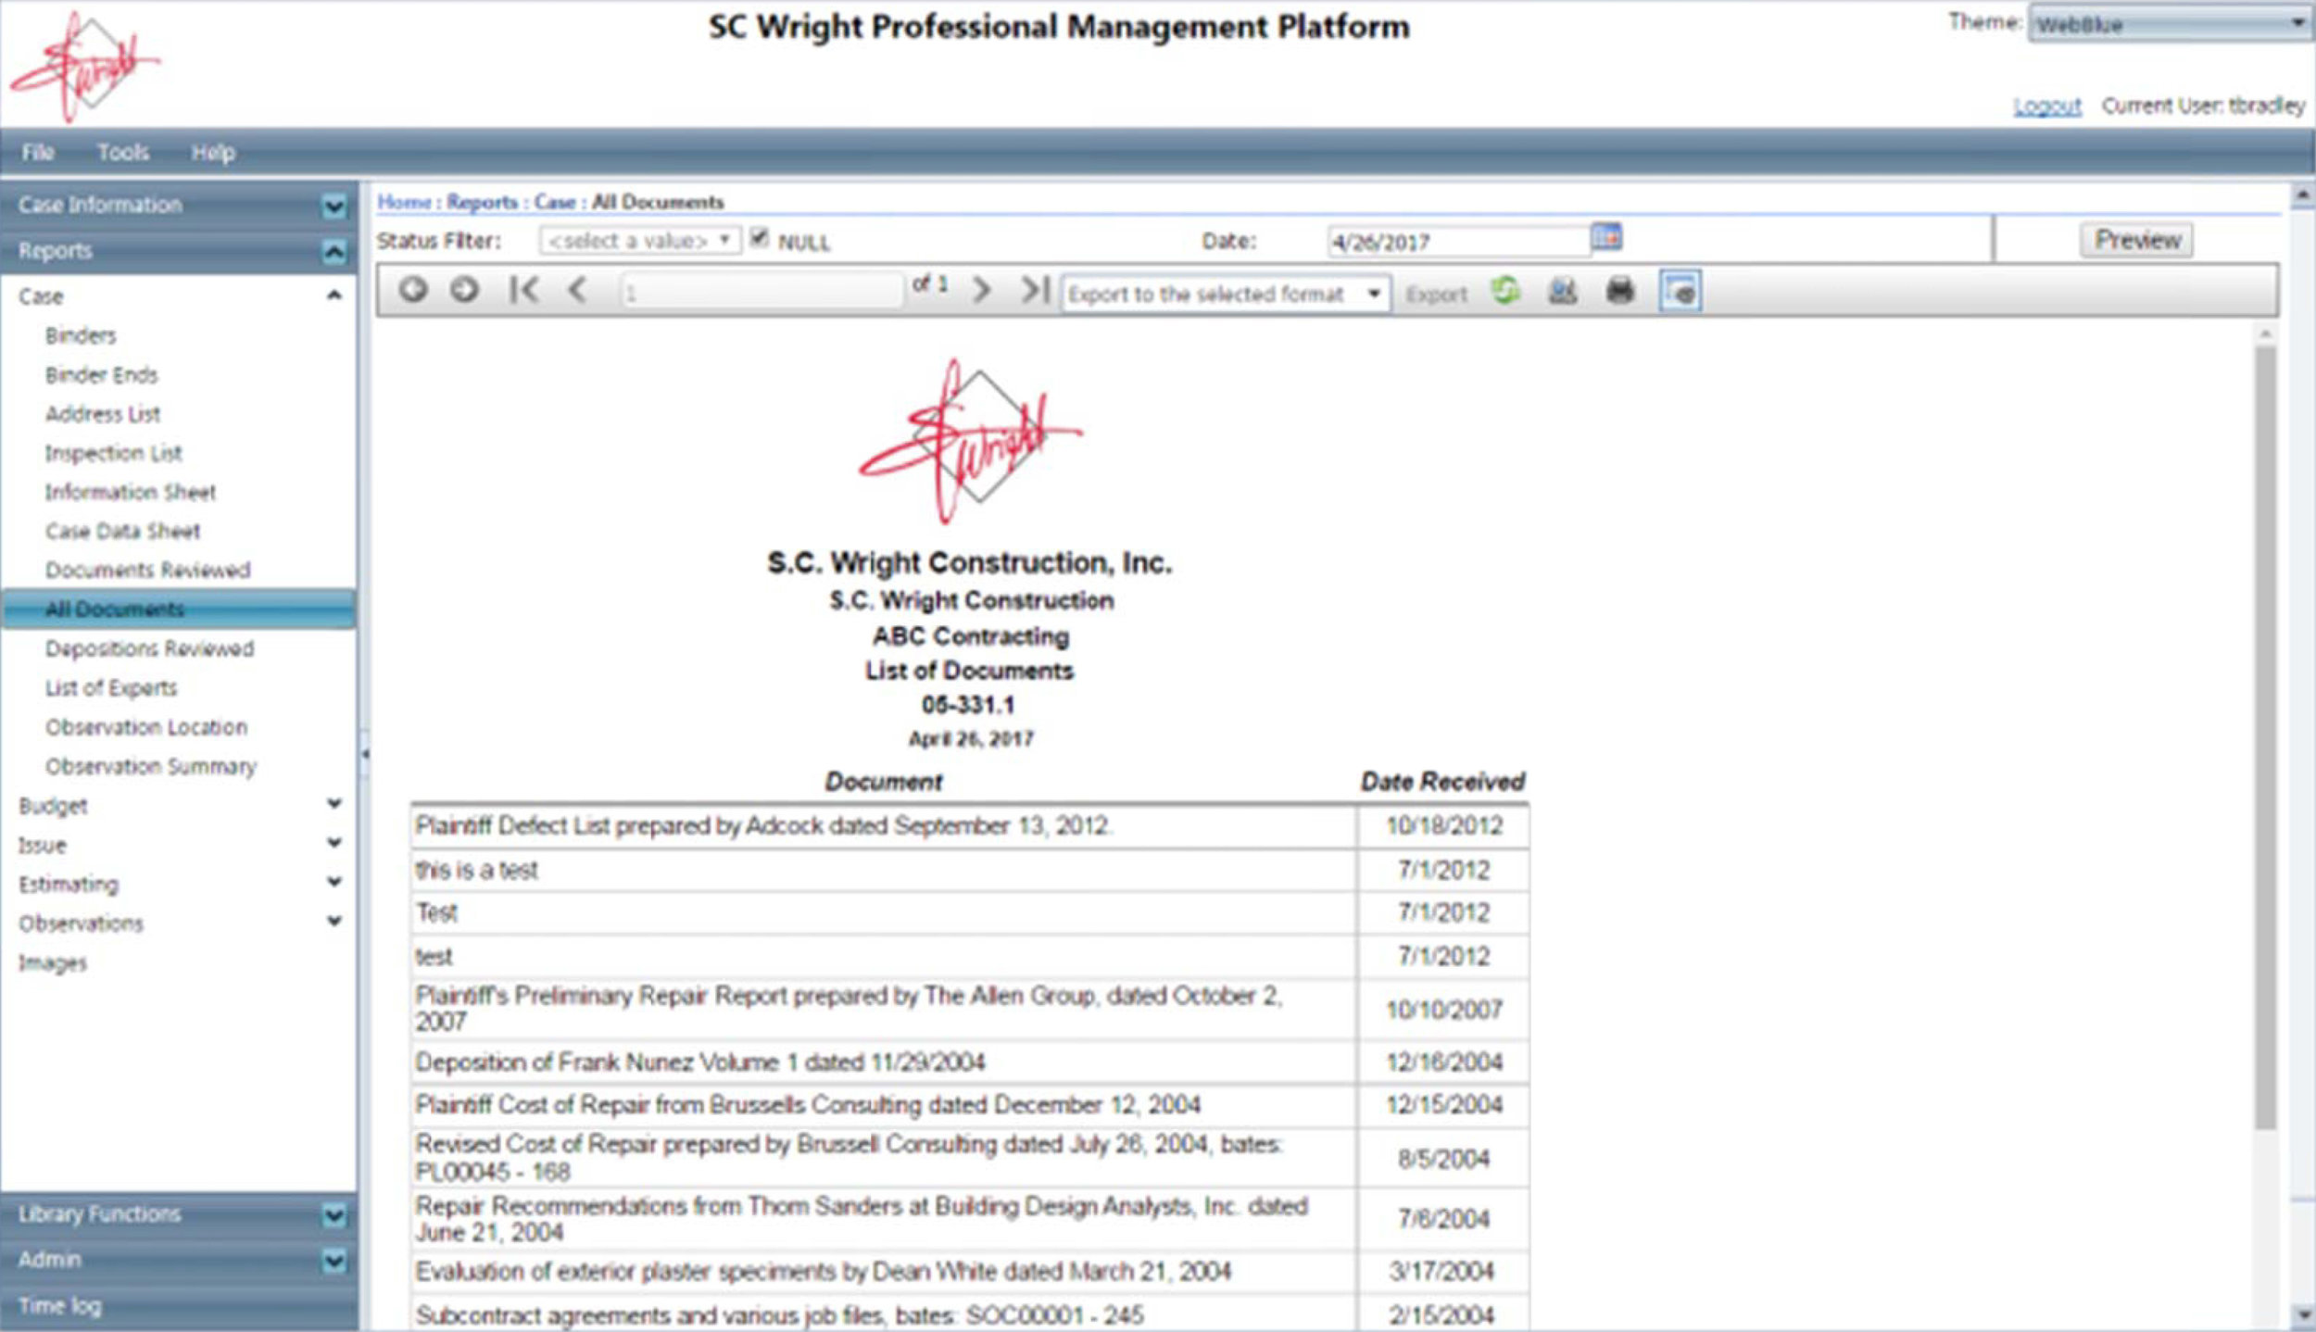Click the date cell 10/18/2012
2316x1332 pixels.
tap(1443, 825)
